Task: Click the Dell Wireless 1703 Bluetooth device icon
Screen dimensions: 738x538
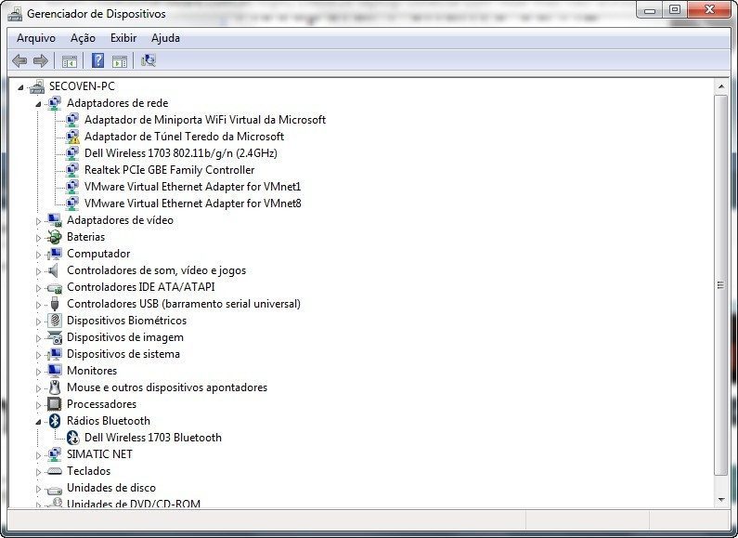Action: 72,438
